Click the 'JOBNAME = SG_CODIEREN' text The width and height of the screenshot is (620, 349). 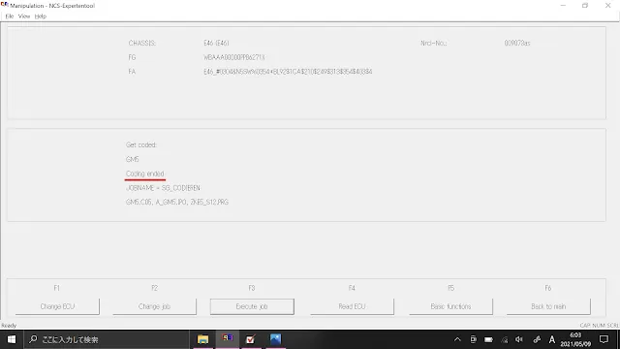point(163,188)
